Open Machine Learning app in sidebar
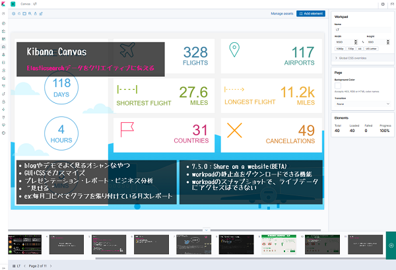The image size is (396, 270). pos(3,63)
